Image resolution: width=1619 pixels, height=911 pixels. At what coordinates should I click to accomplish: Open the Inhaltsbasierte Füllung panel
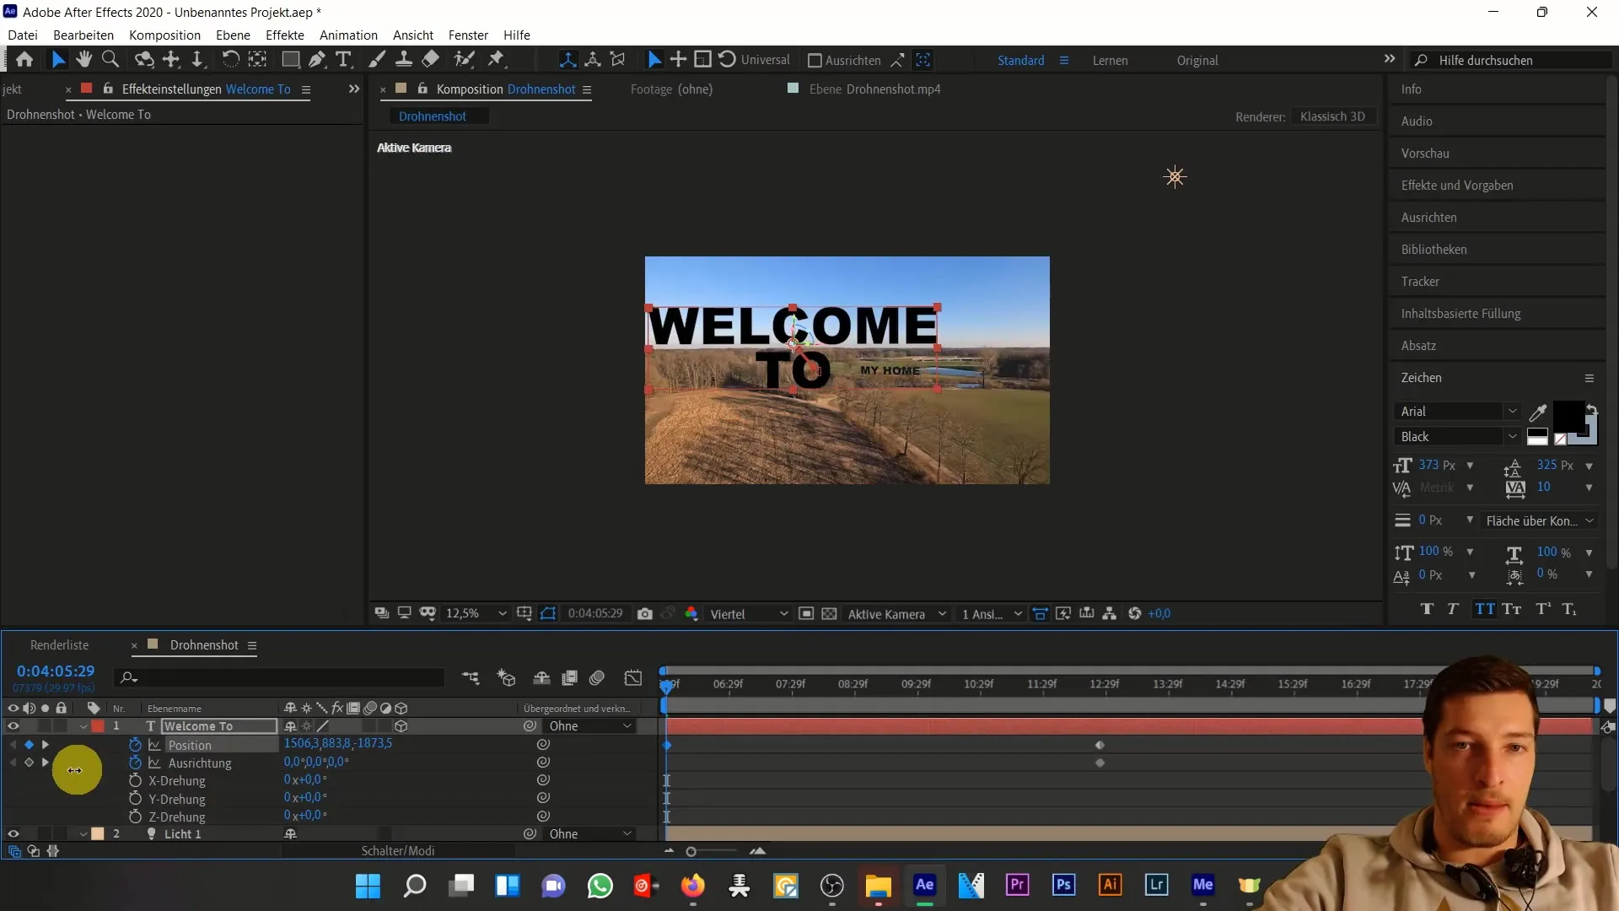[x=1460, y=314]
